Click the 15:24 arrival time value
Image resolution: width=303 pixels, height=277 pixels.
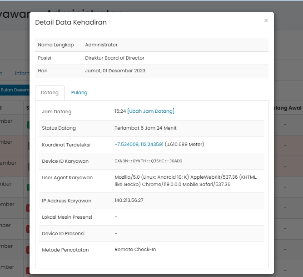[120, 111]
